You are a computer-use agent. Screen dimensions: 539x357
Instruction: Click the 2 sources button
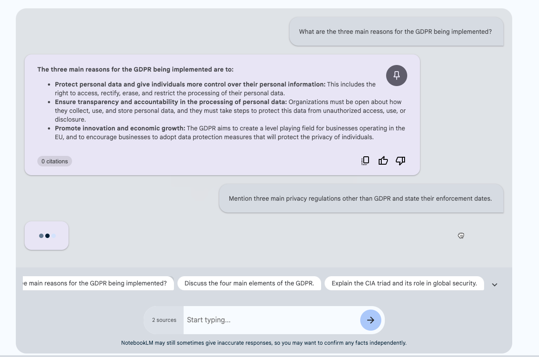click(x=164, y=320)
